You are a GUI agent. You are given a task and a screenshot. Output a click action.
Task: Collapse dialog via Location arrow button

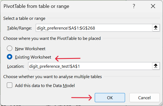(156, 66)
